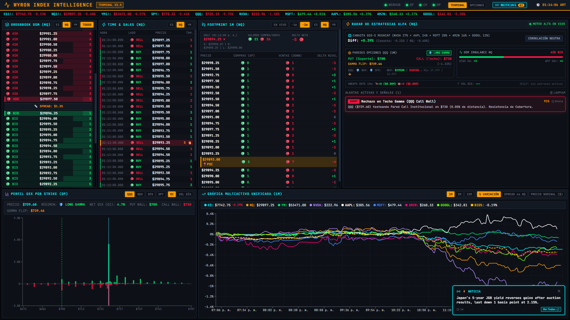The height and width of the screenshot is (320, 570).
Task: Click the CORRELACIÓN NEUTRA badge
Action: click(x=544, y=39)
